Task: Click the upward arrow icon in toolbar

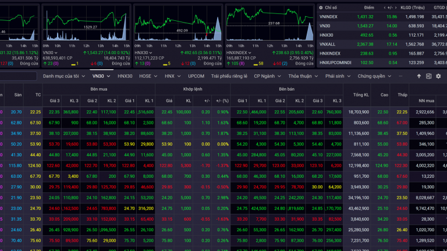Action: click(419, 76)
